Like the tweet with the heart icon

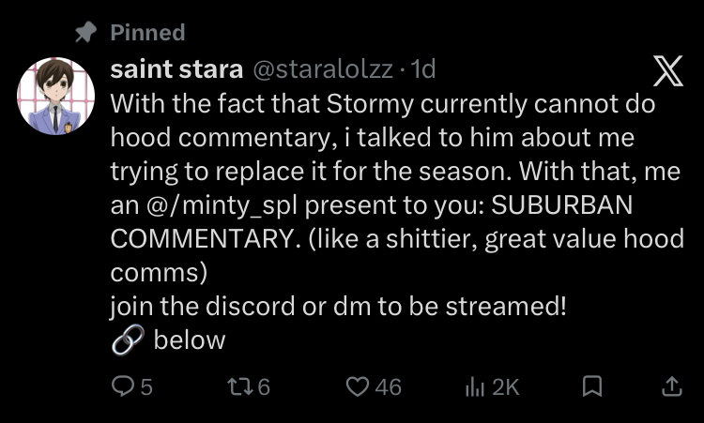(357, 386)
